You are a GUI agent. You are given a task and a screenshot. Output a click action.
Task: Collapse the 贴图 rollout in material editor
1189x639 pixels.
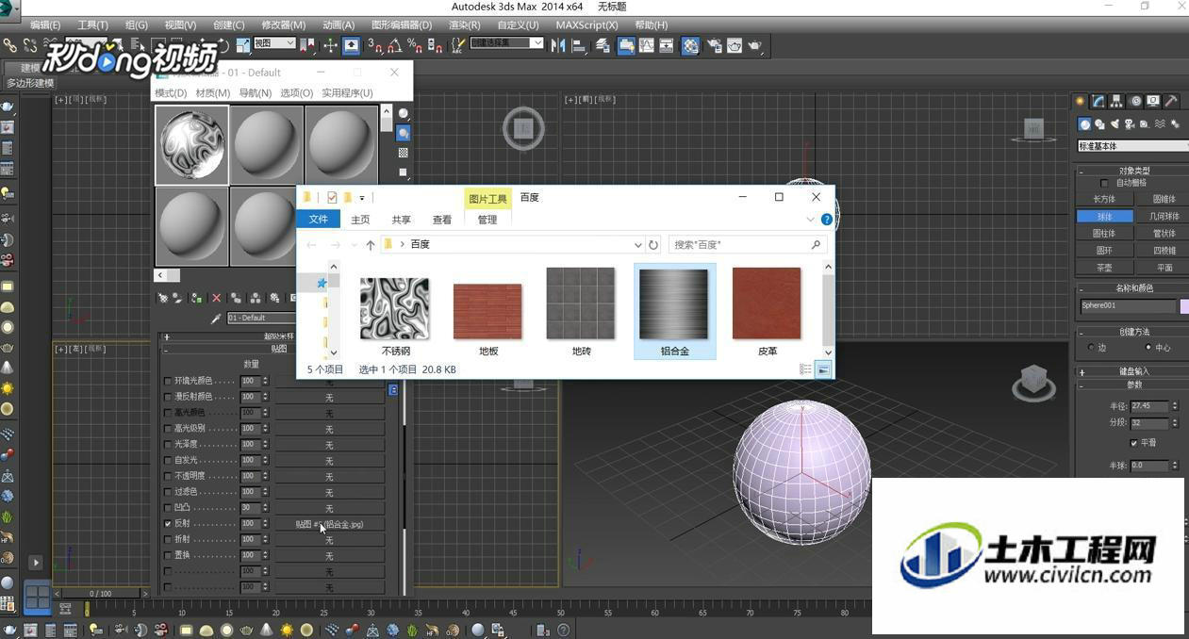pos(279,349)
